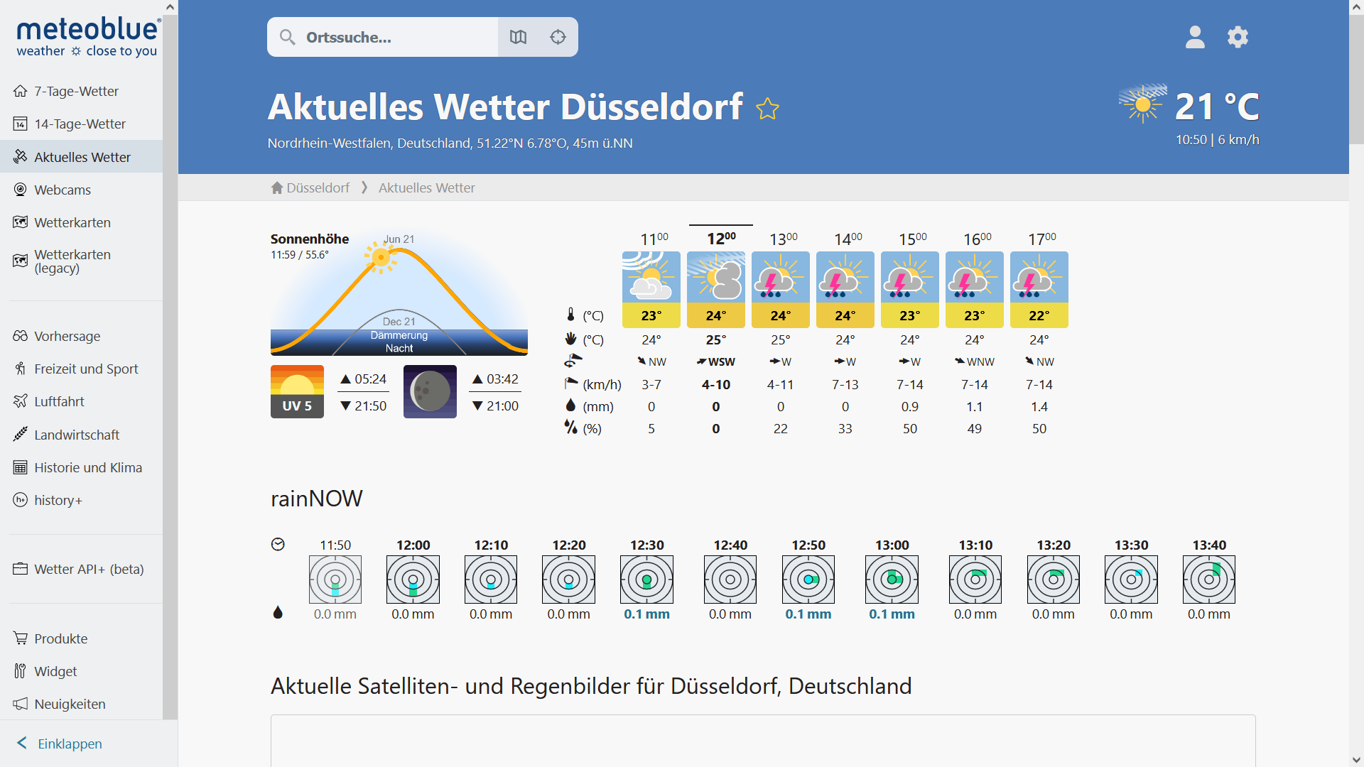
Task: Open the settings gear icon
Action: click(x=1238, y=37)
